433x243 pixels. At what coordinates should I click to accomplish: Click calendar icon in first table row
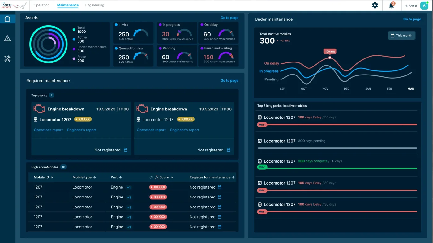[220, 187]
